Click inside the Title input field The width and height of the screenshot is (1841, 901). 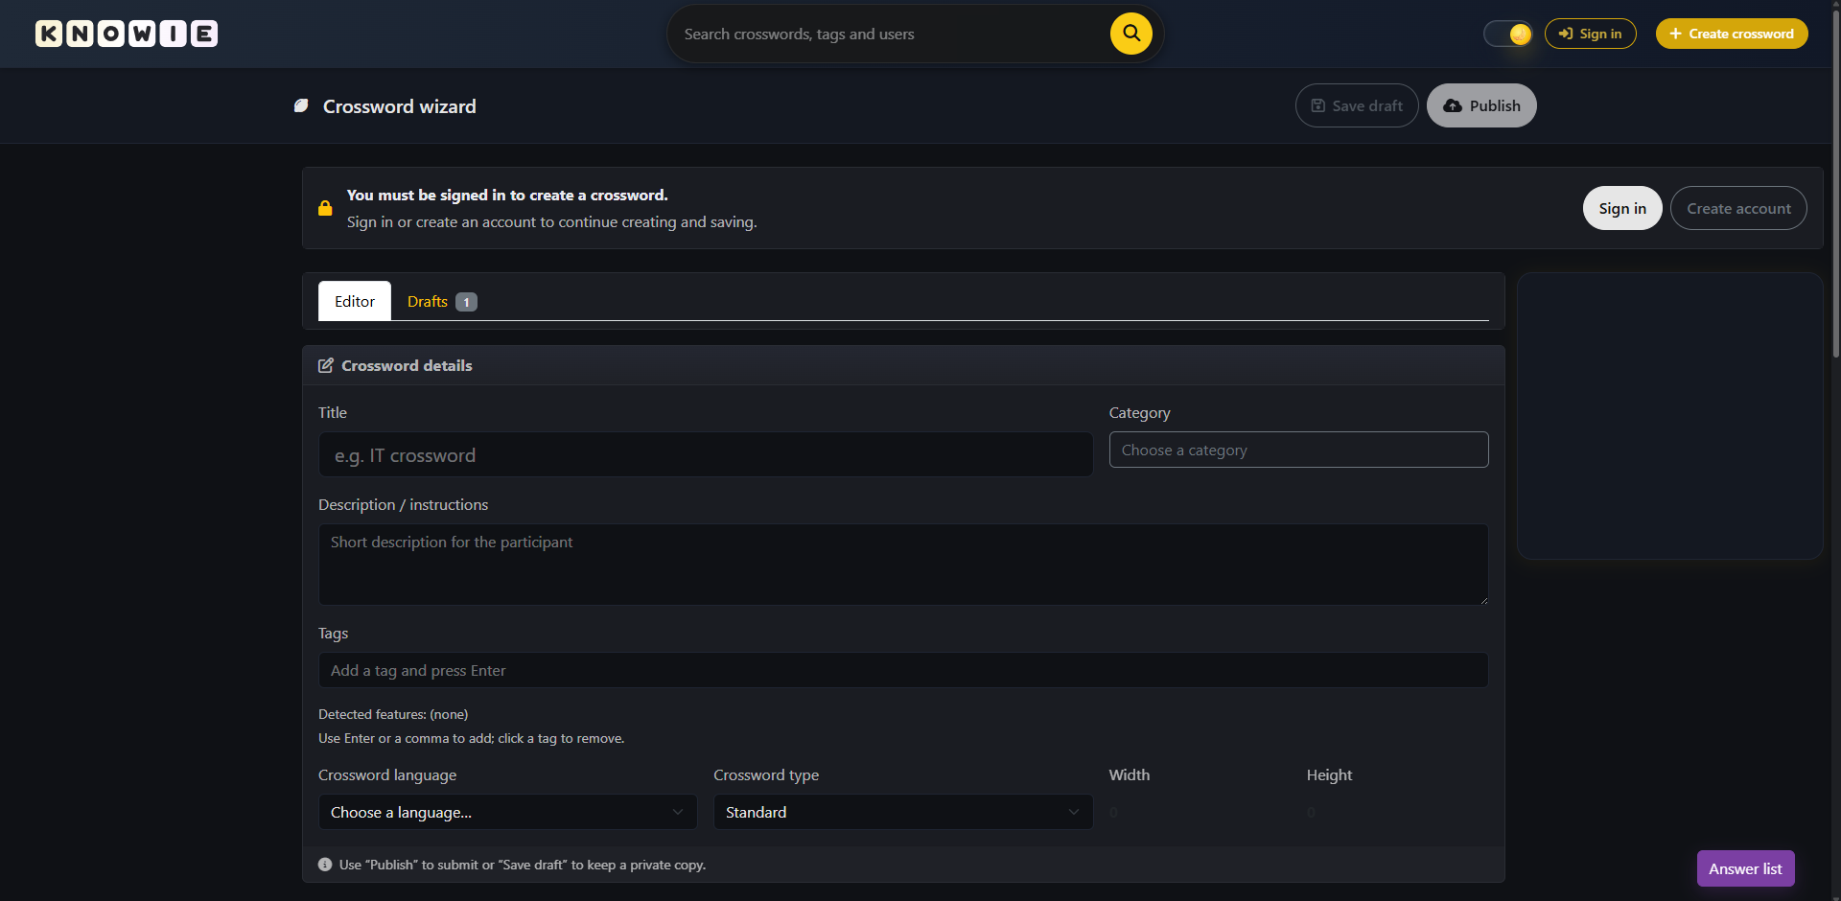click(705, 454)
